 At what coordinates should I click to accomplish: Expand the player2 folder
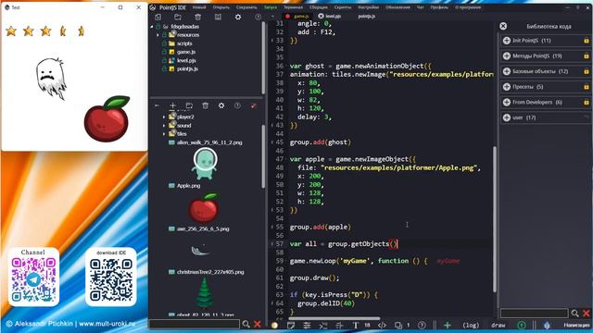coord(164,117)
